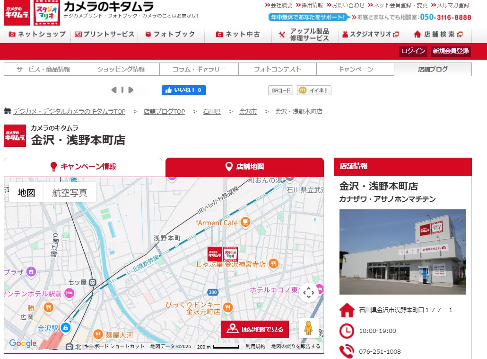This screenshot has width=487, height=359.
Task: Open the スタジオマリオ nav link
Action: pyautogui.click(x=371, y=34)
